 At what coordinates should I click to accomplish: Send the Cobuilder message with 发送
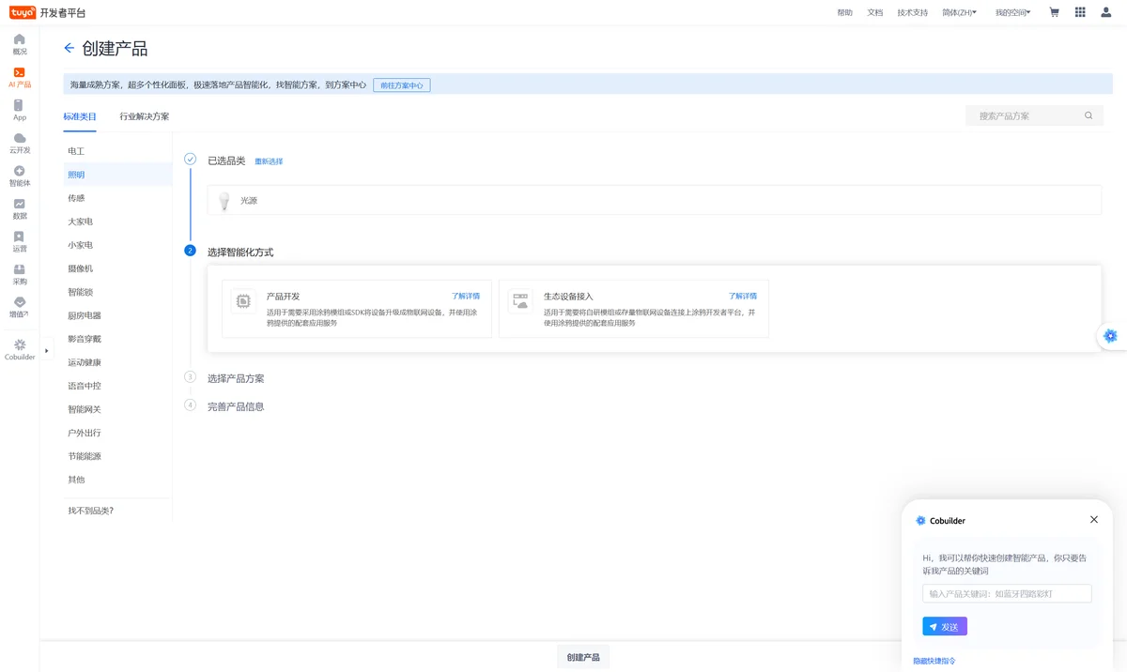[945, 627]
